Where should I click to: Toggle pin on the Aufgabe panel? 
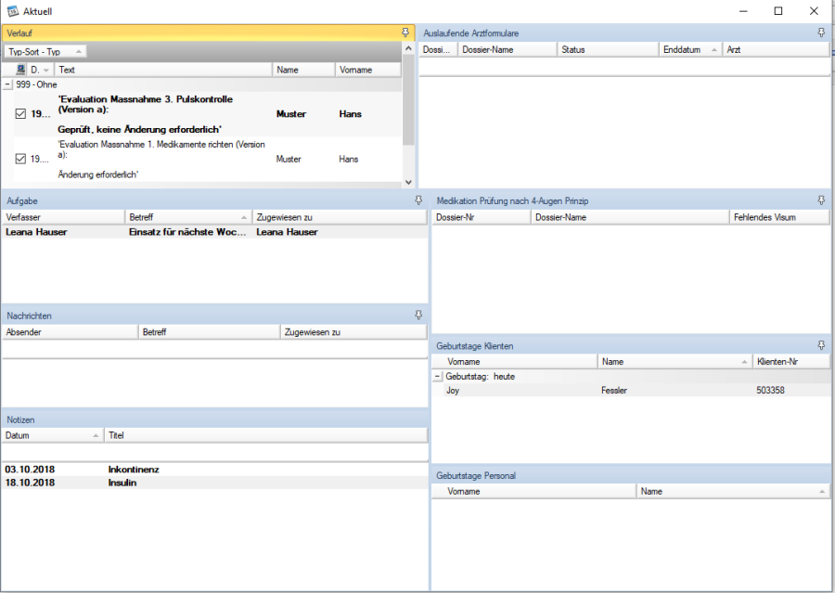[x=418, y=200]
